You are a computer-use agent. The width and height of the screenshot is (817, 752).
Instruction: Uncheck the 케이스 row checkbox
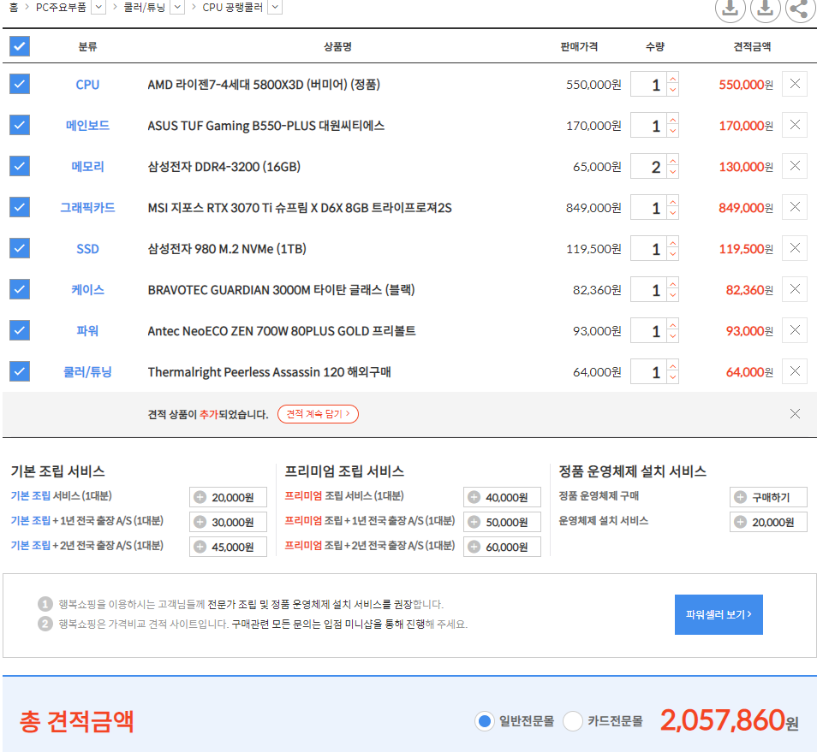[20, 289]
